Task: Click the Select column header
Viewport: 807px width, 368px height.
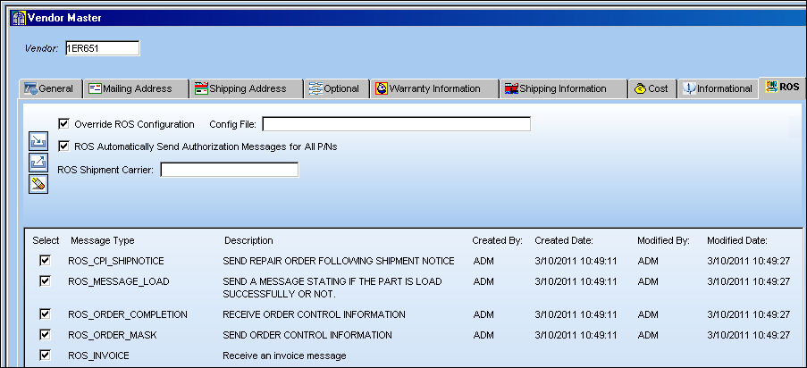Action: pos(46,240)
